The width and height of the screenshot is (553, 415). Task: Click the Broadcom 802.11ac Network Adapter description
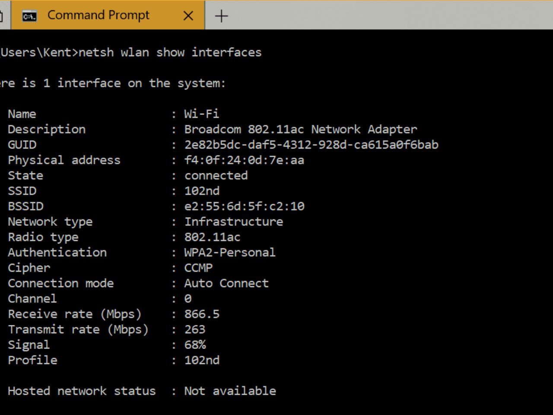pyautogui.click(x=301, y=129)
